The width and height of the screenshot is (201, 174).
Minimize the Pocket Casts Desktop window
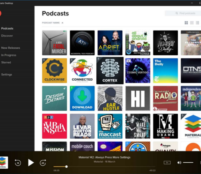coord(192,3)
